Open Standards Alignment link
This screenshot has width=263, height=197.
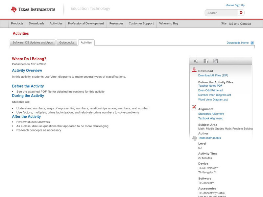point(211,114)
